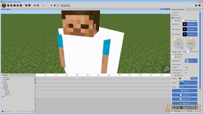Select Right leg in the timeline list
Image resolution: width=203 pixels, height=114 pixels.
click(6, 87)
